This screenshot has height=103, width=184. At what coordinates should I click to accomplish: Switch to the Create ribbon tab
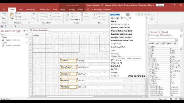20,9
